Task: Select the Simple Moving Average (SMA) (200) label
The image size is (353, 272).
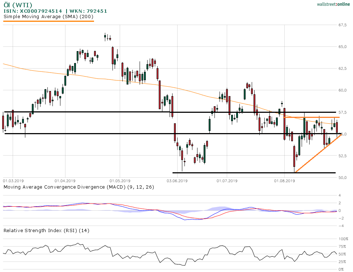Action: pyautogui.click(x=48, y=16)
